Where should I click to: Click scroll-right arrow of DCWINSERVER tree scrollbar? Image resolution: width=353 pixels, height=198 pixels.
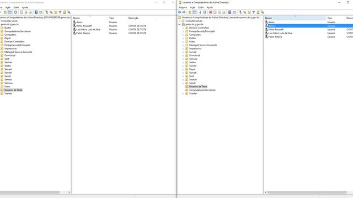(x=69, y=193)
